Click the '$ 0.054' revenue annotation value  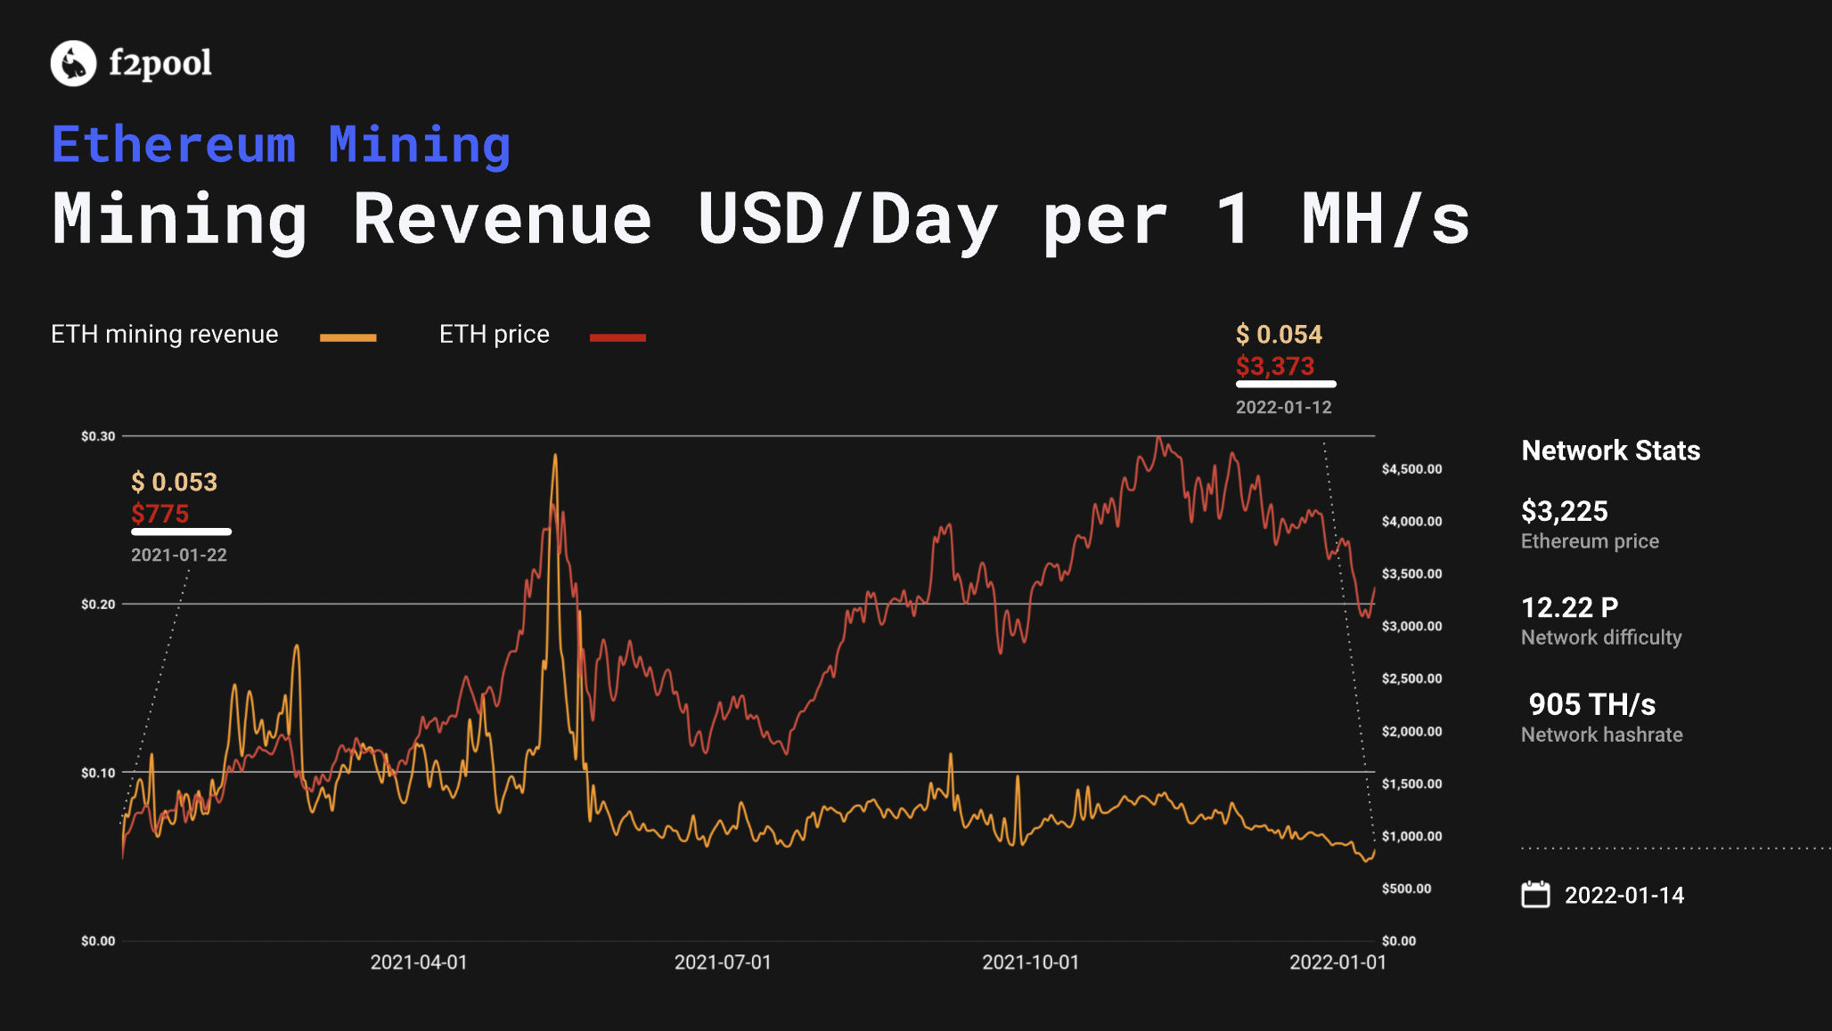[x=1279, y=335]
